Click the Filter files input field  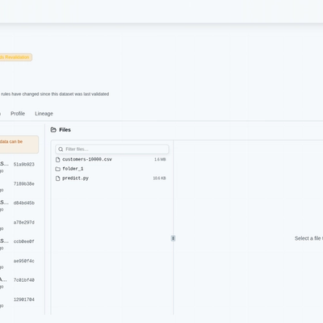click(112, 149)
